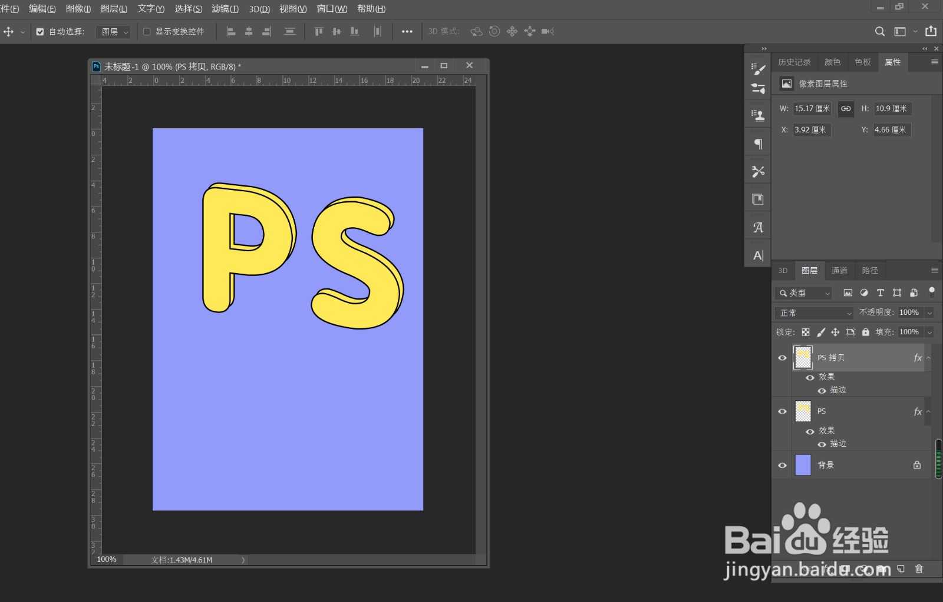
Task: Open the 图像 menu
Action: point(78,9)
